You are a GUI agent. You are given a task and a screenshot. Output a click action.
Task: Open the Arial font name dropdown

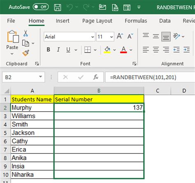93,37
